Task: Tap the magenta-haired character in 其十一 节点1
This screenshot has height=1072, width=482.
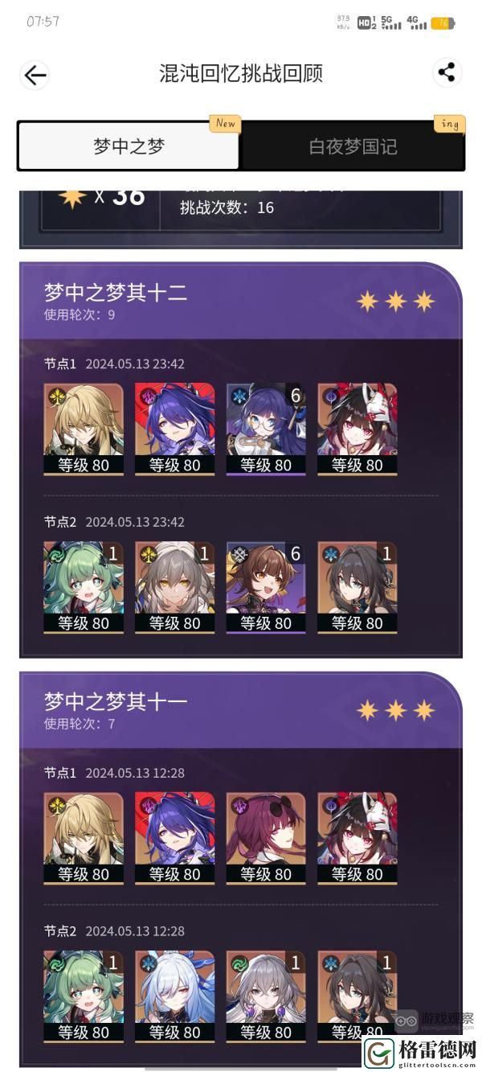Action: (266, 839)
